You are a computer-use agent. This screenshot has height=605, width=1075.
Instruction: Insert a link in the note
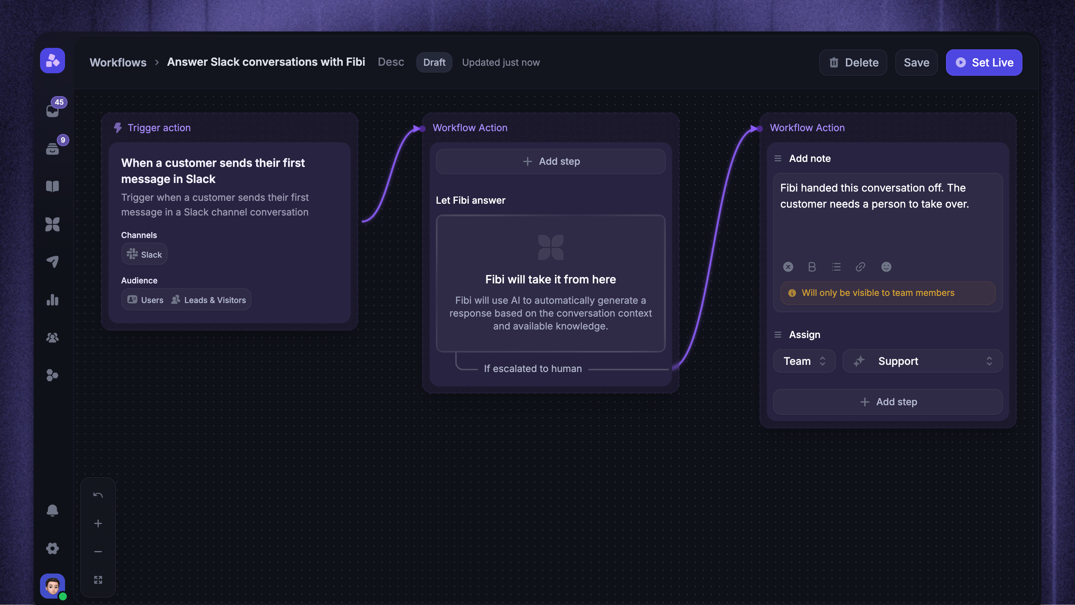tap(861, 267)
